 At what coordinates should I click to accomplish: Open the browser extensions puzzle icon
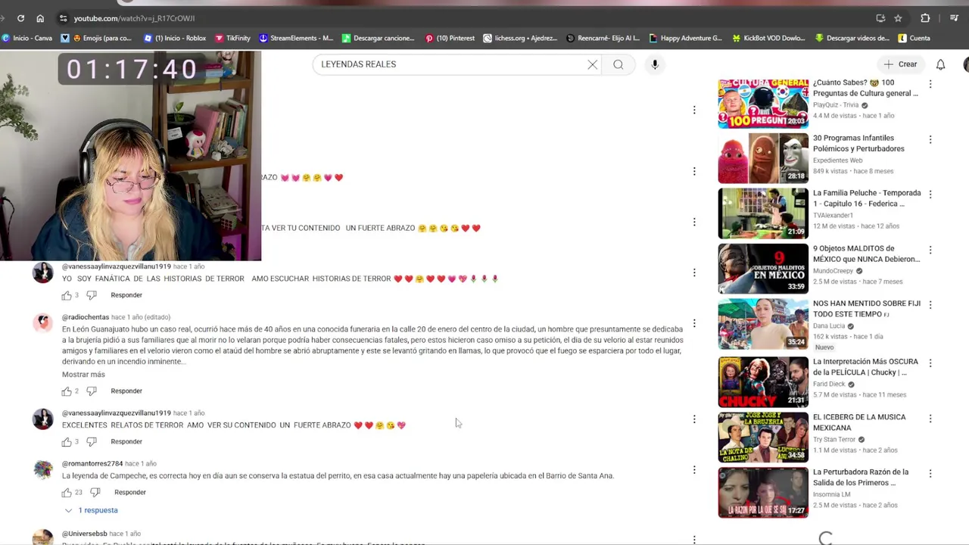tap(925, 18)
